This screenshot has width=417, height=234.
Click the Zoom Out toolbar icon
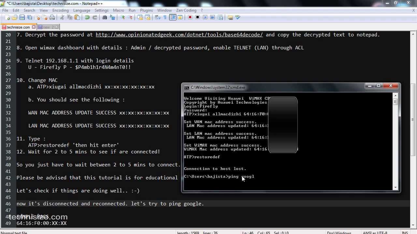(x=130, y=17)
